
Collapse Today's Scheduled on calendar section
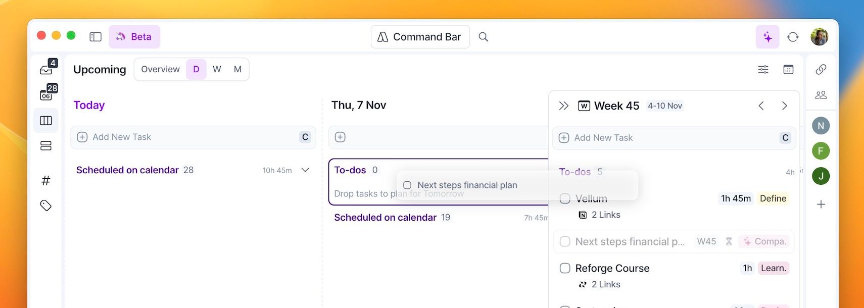tap(305, 170)
